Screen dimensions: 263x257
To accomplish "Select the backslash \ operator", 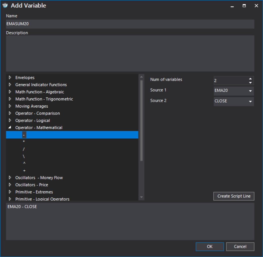I will click(x=24, y=156).
